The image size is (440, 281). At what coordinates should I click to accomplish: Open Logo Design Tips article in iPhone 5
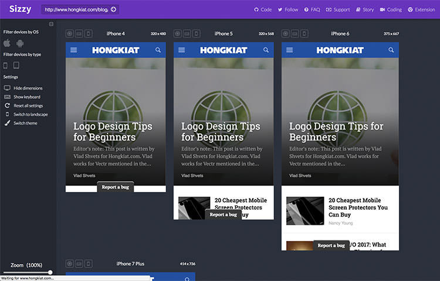(221, 132)
